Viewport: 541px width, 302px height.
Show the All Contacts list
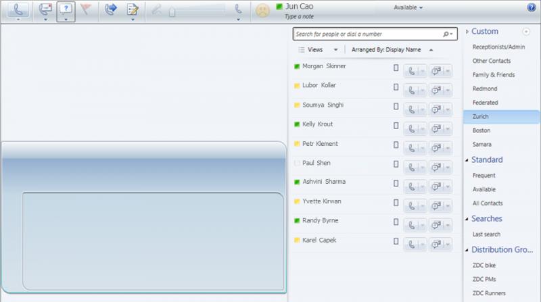pyautogui.click(x=488, y=203)
